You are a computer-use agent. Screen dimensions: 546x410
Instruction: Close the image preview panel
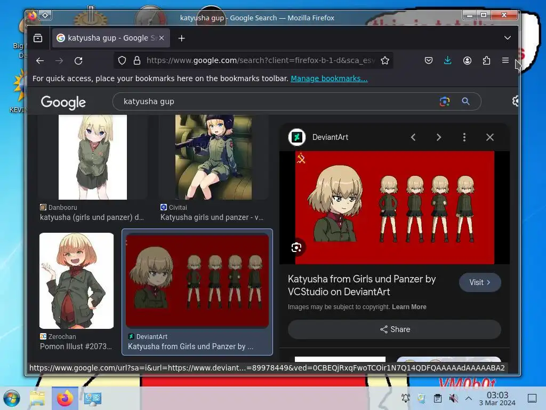pyautogui.click(x=490, y=137)
